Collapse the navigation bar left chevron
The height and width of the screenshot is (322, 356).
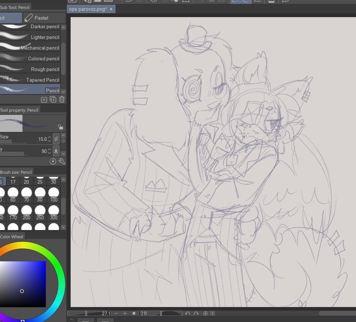coord(213,313)
